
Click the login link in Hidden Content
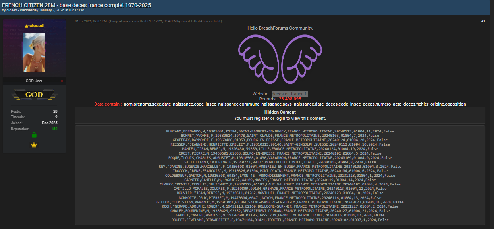280,118
